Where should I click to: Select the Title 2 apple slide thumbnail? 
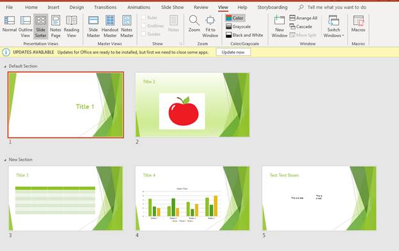click(192, 105)
